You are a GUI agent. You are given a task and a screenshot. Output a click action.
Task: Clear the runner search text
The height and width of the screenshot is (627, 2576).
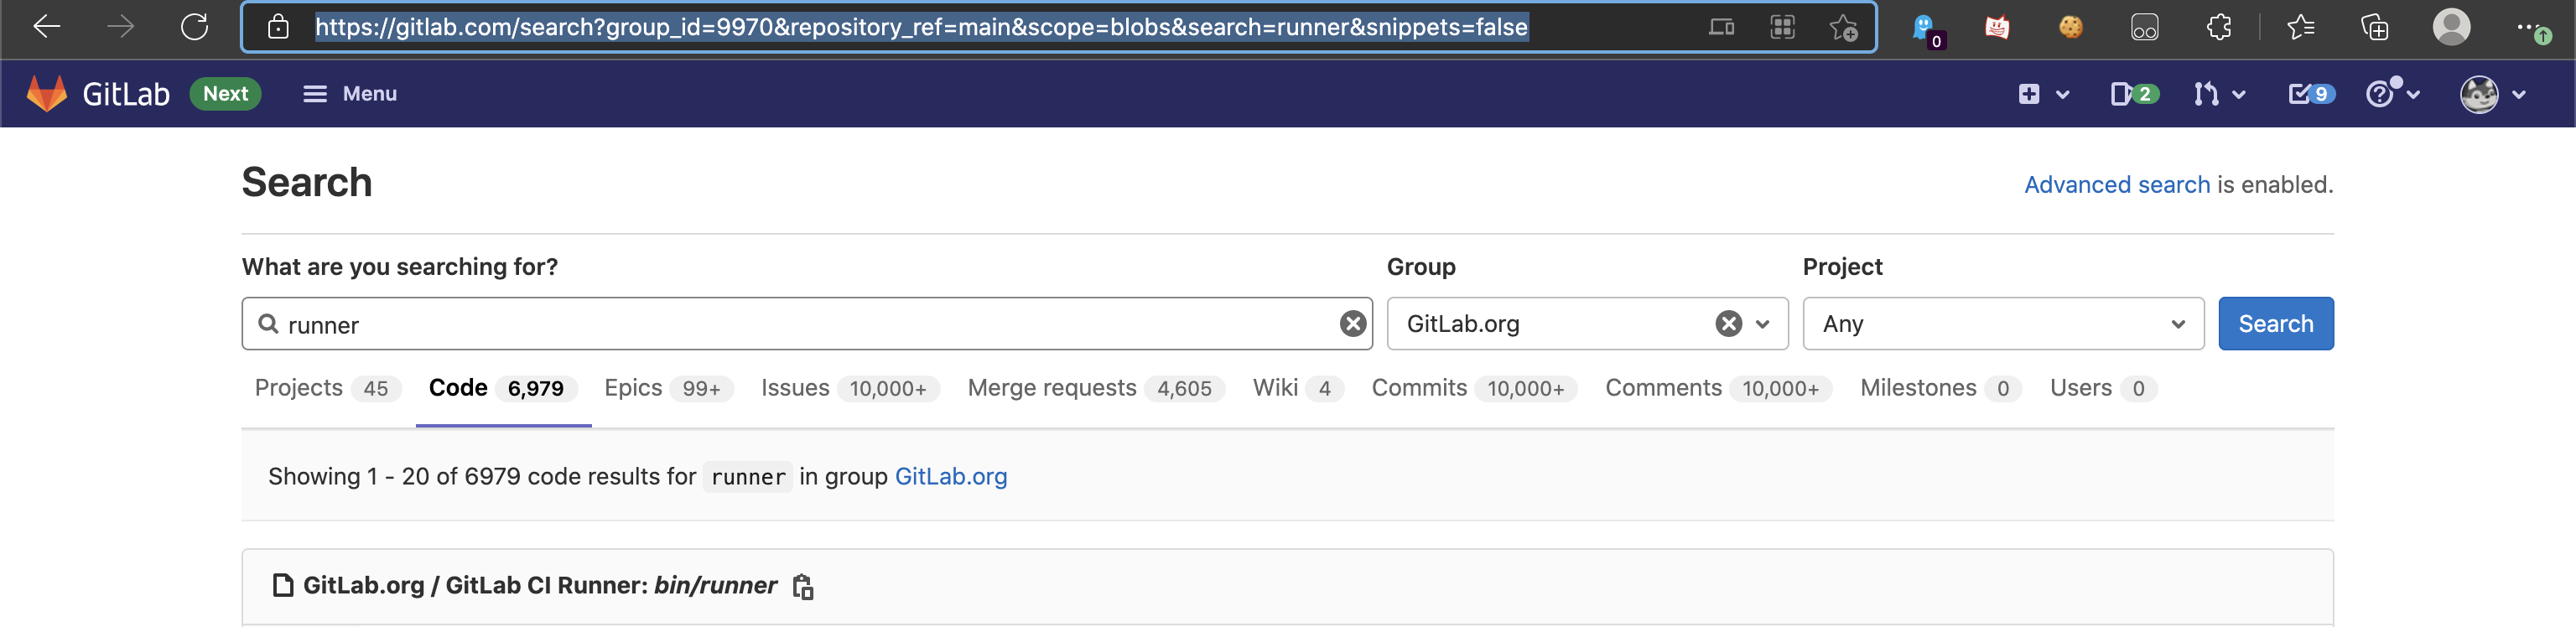pyautogui.click(x=1352, y=324)
